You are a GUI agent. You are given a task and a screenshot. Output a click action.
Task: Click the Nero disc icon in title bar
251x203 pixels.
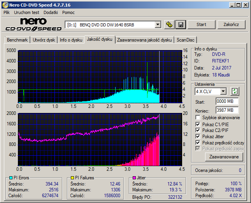[x=5, y=5]
